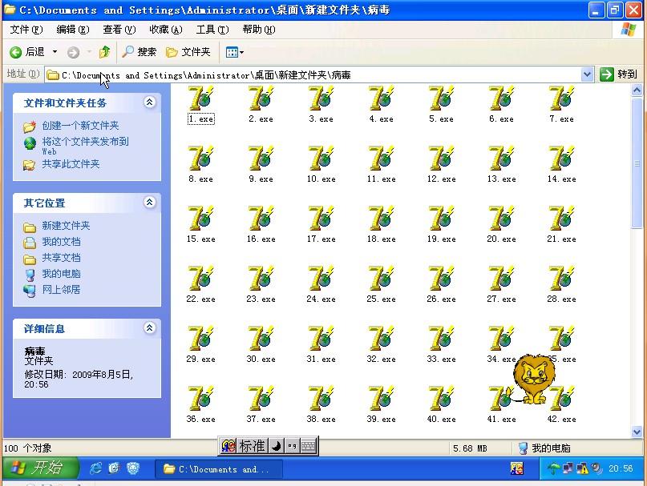Screen dimensions: 647x486
Task: Open the 查看(V) menu
Action: click(119, 30)
